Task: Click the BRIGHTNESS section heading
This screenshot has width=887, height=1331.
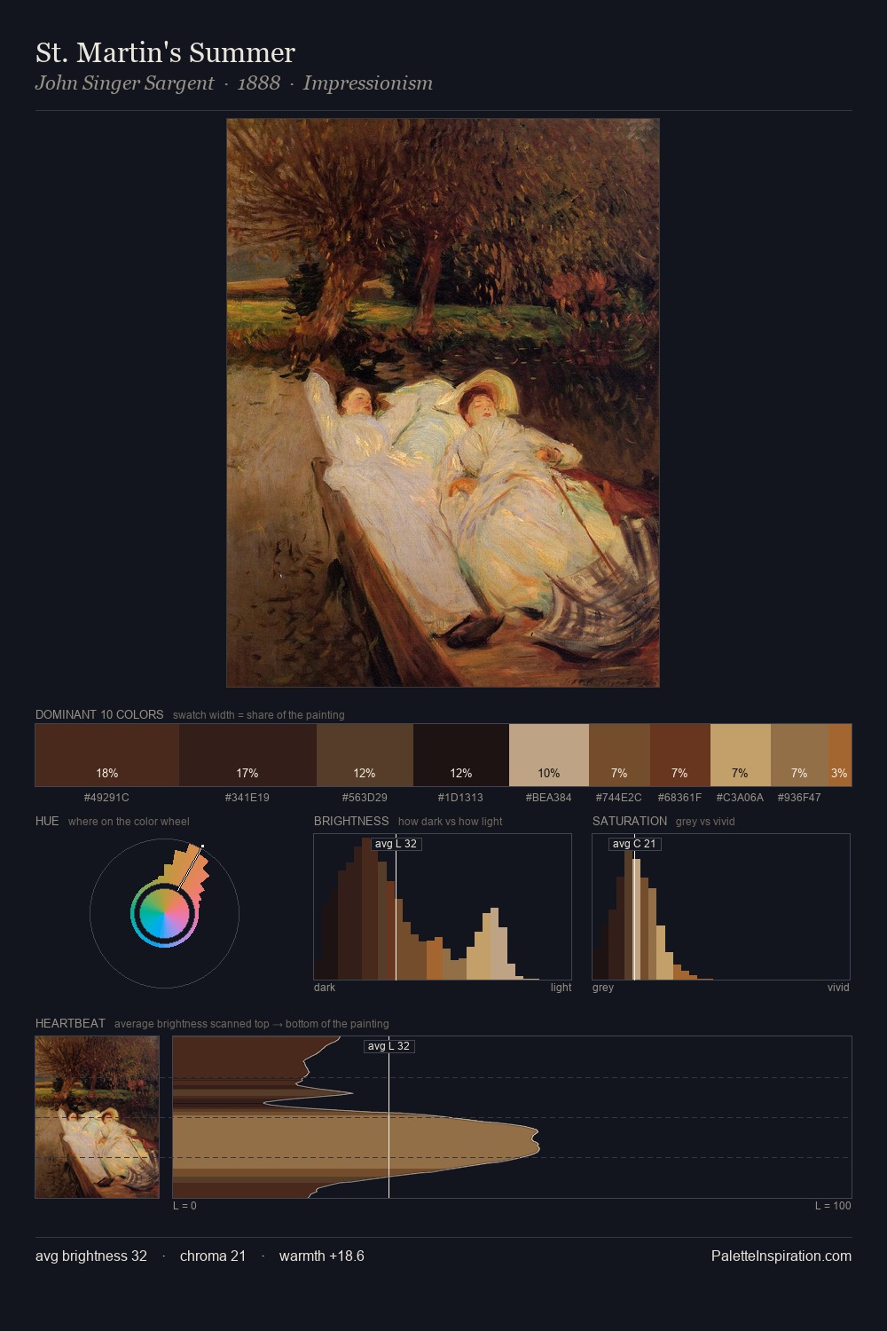Action: (x=351, y=821)
